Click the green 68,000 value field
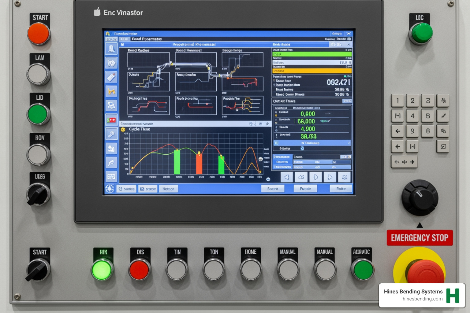Viewport: 470px width, 313px height. [307, 121]
